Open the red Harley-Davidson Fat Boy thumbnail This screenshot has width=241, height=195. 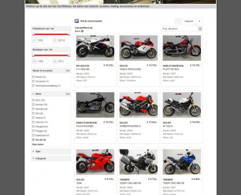click(182, 48)
